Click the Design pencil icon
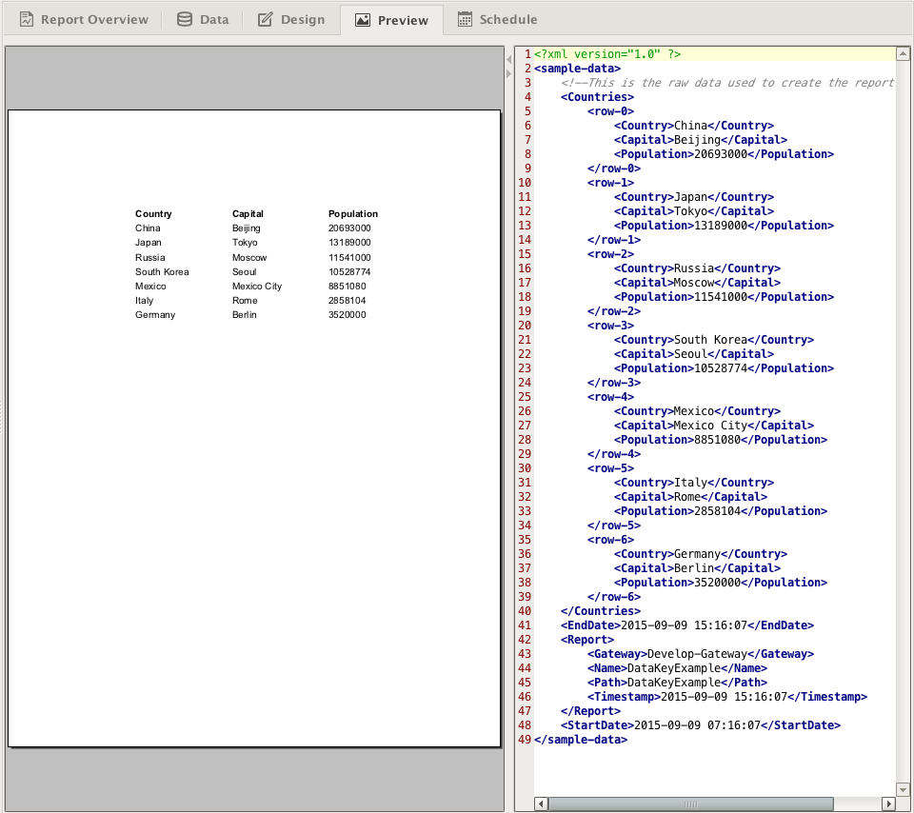 [267, 18]
